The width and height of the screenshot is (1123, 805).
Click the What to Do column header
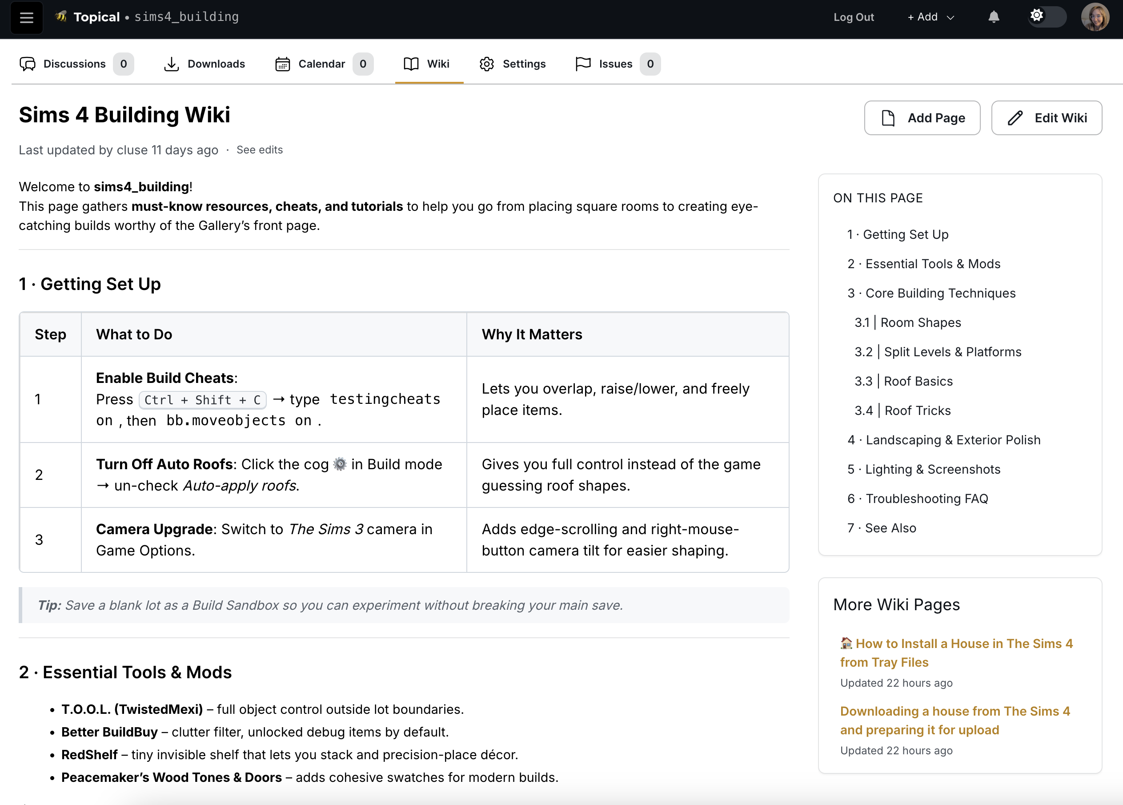134,334
